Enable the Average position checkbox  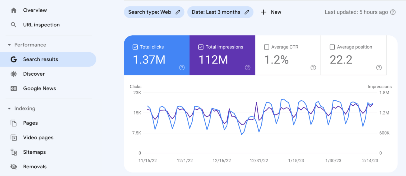(332, 47)
